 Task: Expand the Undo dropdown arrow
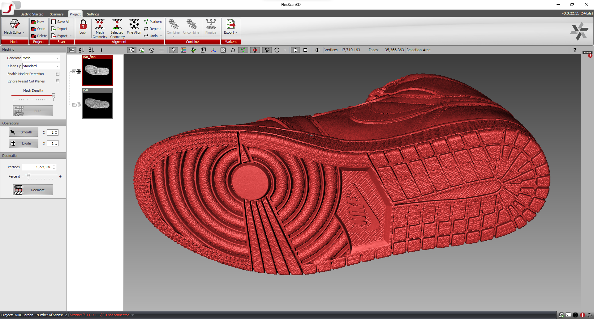point(161,36)
